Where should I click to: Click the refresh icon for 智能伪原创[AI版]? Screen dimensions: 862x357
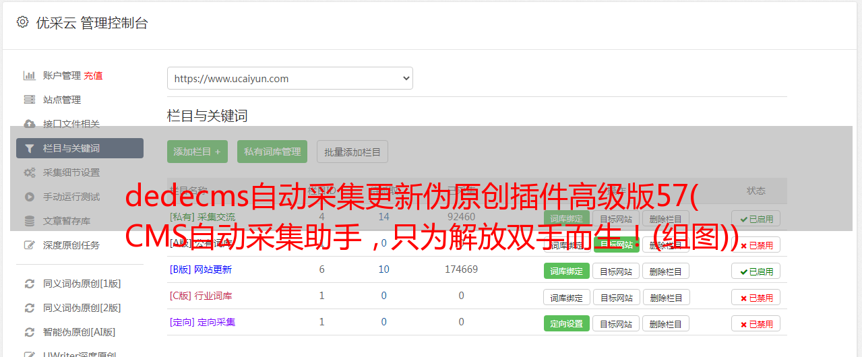click(30, 332)
